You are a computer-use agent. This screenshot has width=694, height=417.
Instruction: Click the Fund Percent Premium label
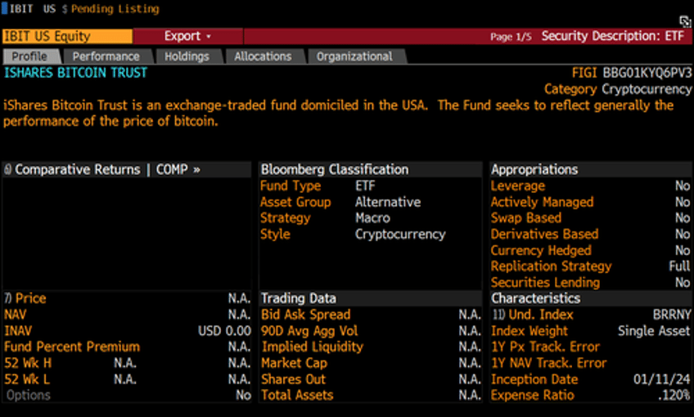point(72,347)
